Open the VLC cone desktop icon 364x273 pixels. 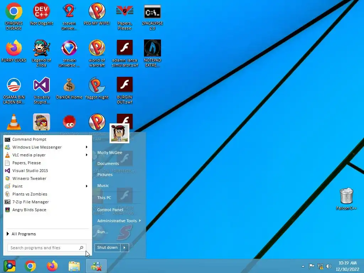coord(14,122)
